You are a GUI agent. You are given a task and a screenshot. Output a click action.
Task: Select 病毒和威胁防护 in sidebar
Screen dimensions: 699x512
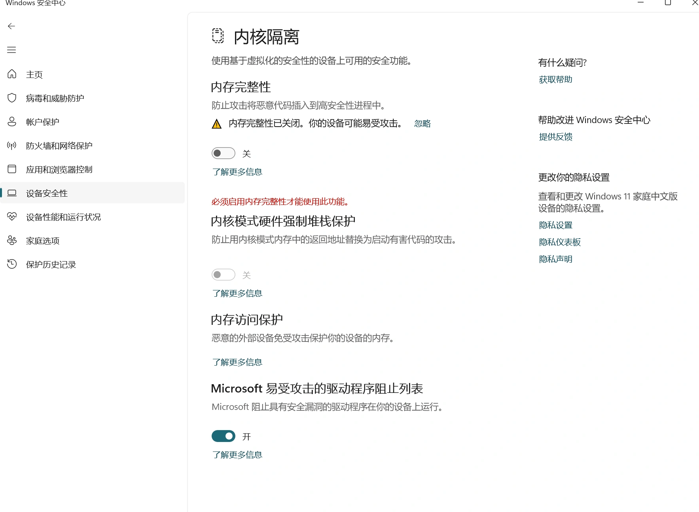point(54,98)
